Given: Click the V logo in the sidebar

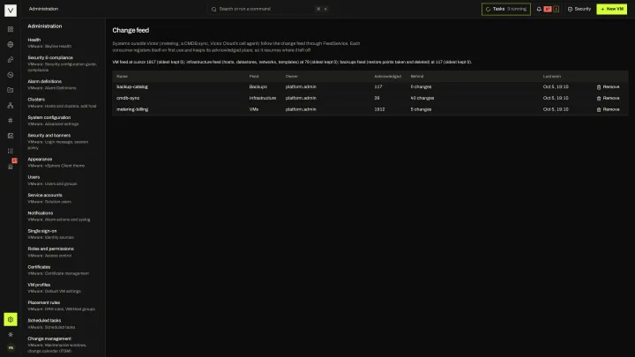Looking at the screenshot, I should tap(11, 10).
